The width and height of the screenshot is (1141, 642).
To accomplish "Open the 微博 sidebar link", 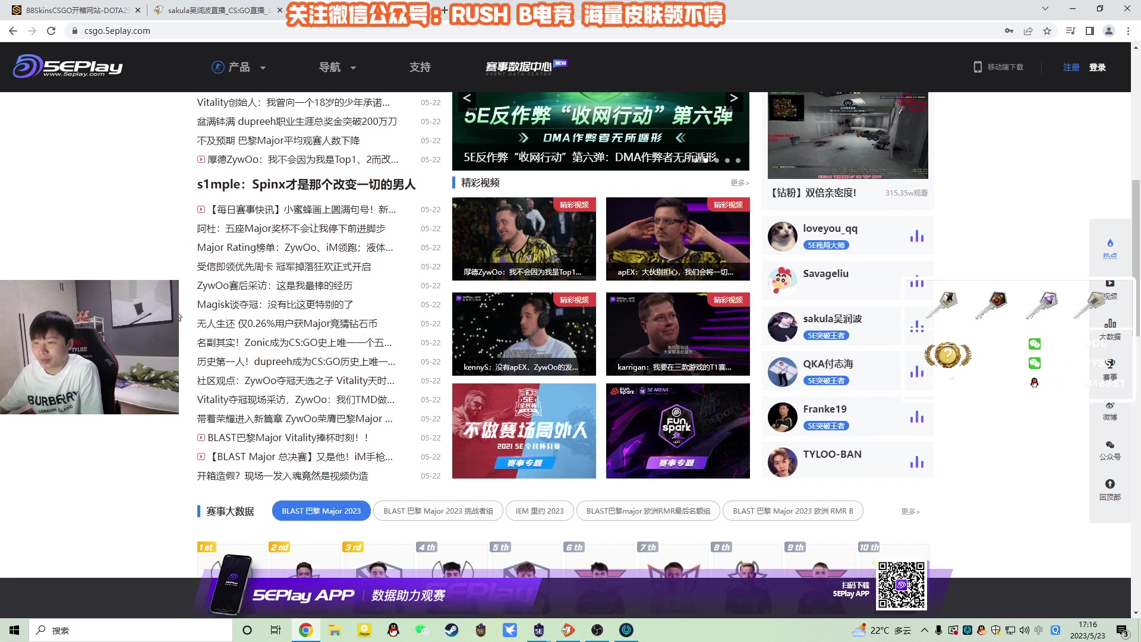I will click(x=1110, y=411).
